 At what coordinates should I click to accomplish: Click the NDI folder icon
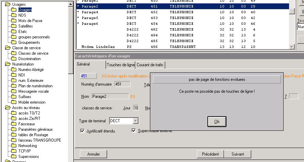(14, 75)
